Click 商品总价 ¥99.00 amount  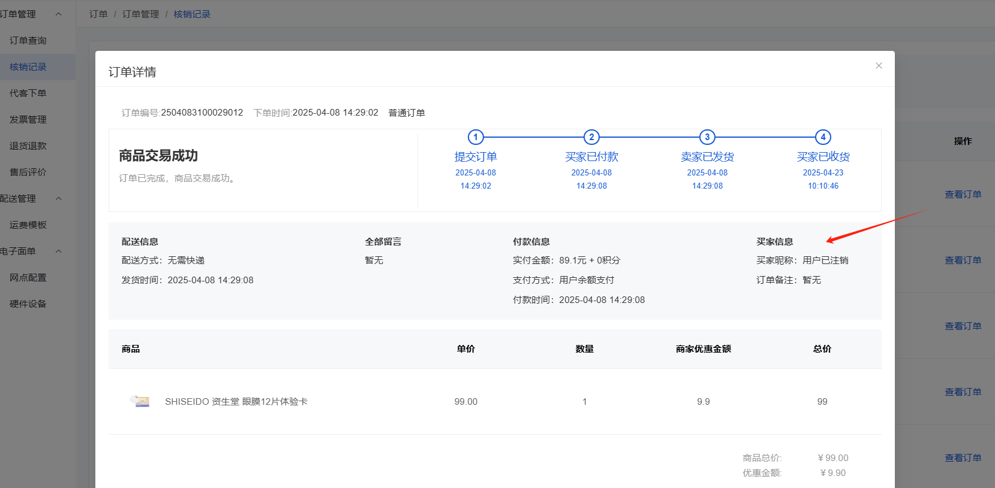coord(833,458)
